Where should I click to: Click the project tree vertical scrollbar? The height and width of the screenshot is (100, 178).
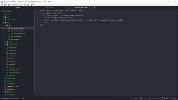point(34,52)
